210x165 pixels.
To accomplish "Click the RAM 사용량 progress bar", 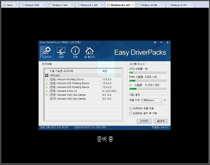I will click(148, 81).
